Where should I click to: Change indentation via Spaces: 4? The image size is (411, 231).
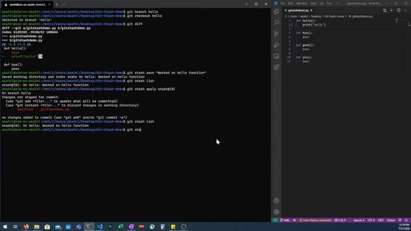pos(359,220)
